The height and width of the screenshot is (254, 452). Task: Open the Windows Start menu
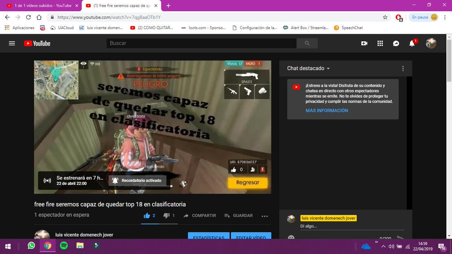coord(8,246)
